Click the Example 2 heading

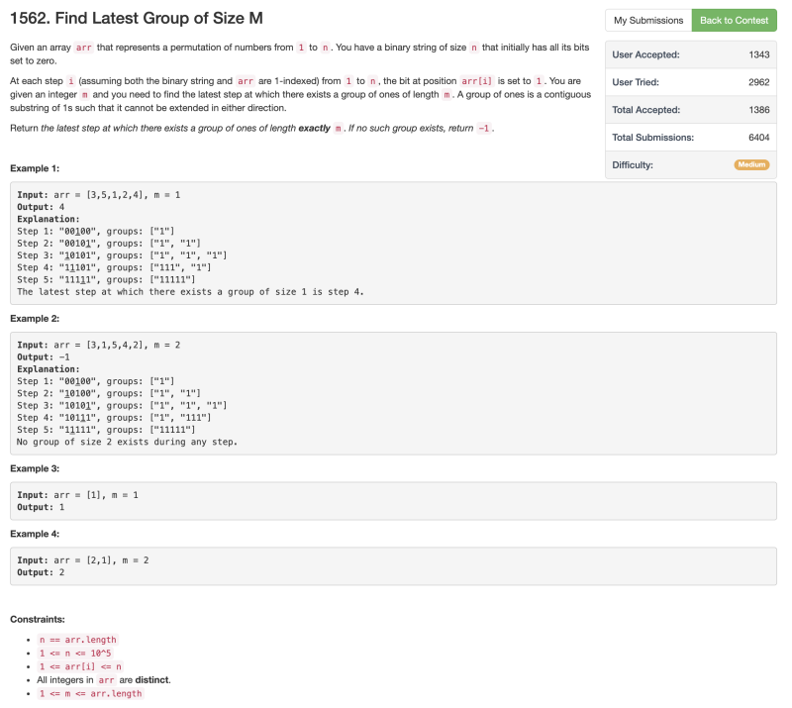(35, 319)
